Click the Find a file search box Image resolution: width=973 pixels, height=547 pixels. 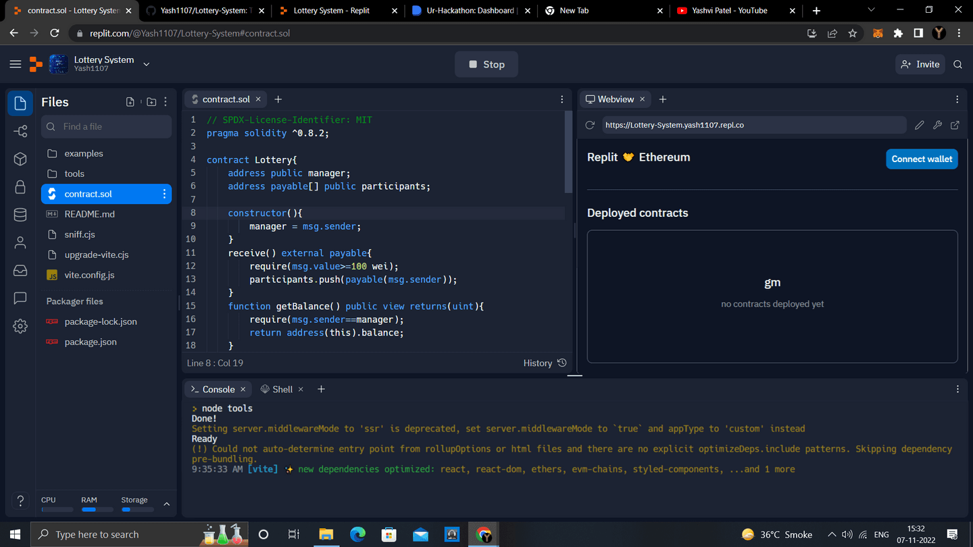coord(107,126)
